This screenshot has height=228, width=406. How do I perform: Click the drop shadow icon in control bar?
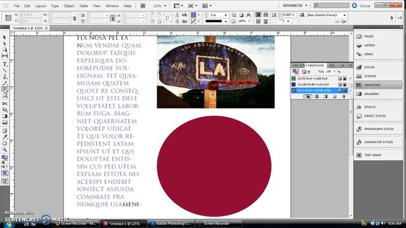(x=241, y=15)
